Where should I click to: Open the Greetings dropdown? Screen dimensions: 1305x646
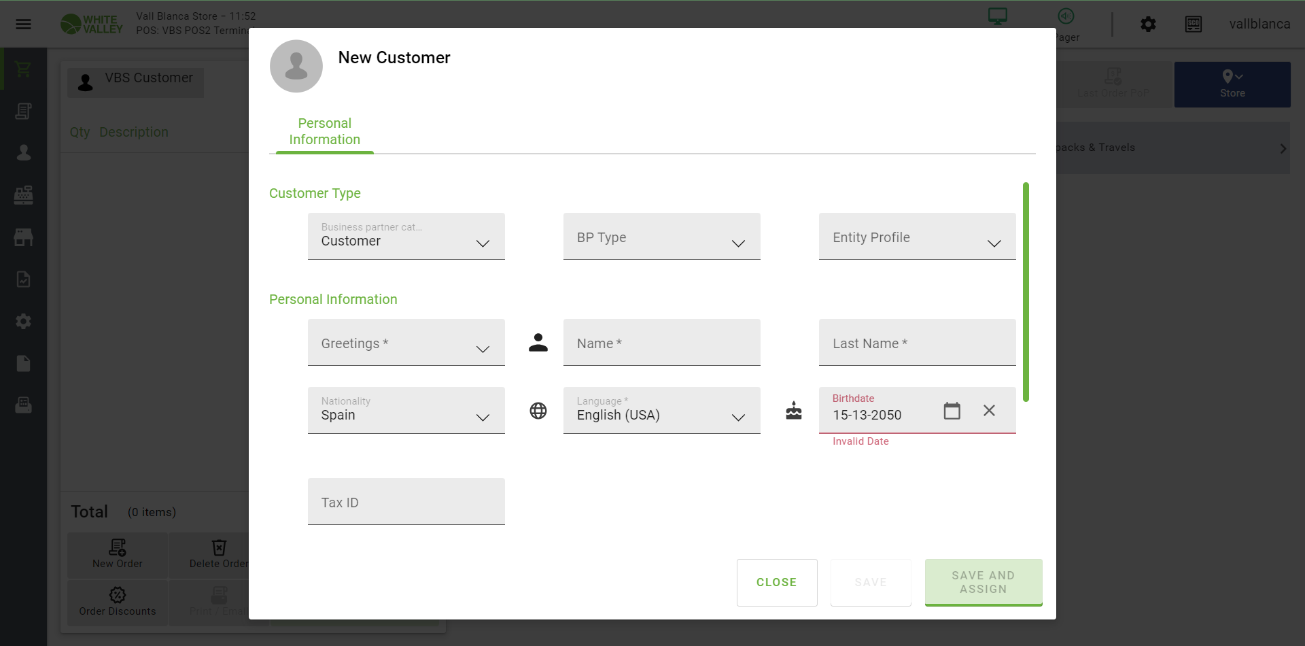pyautogui.click(x=406, y=343)
